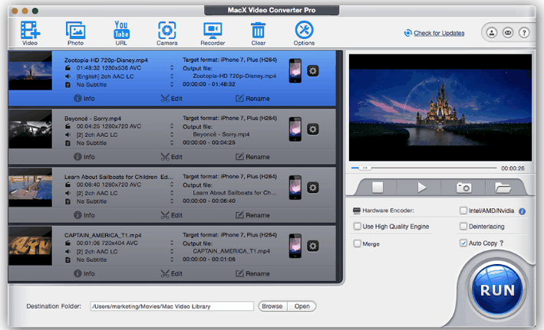Edit the Beyoncé Sorry video
Viewport: 544px width, 330px height.
coord(171,157)
